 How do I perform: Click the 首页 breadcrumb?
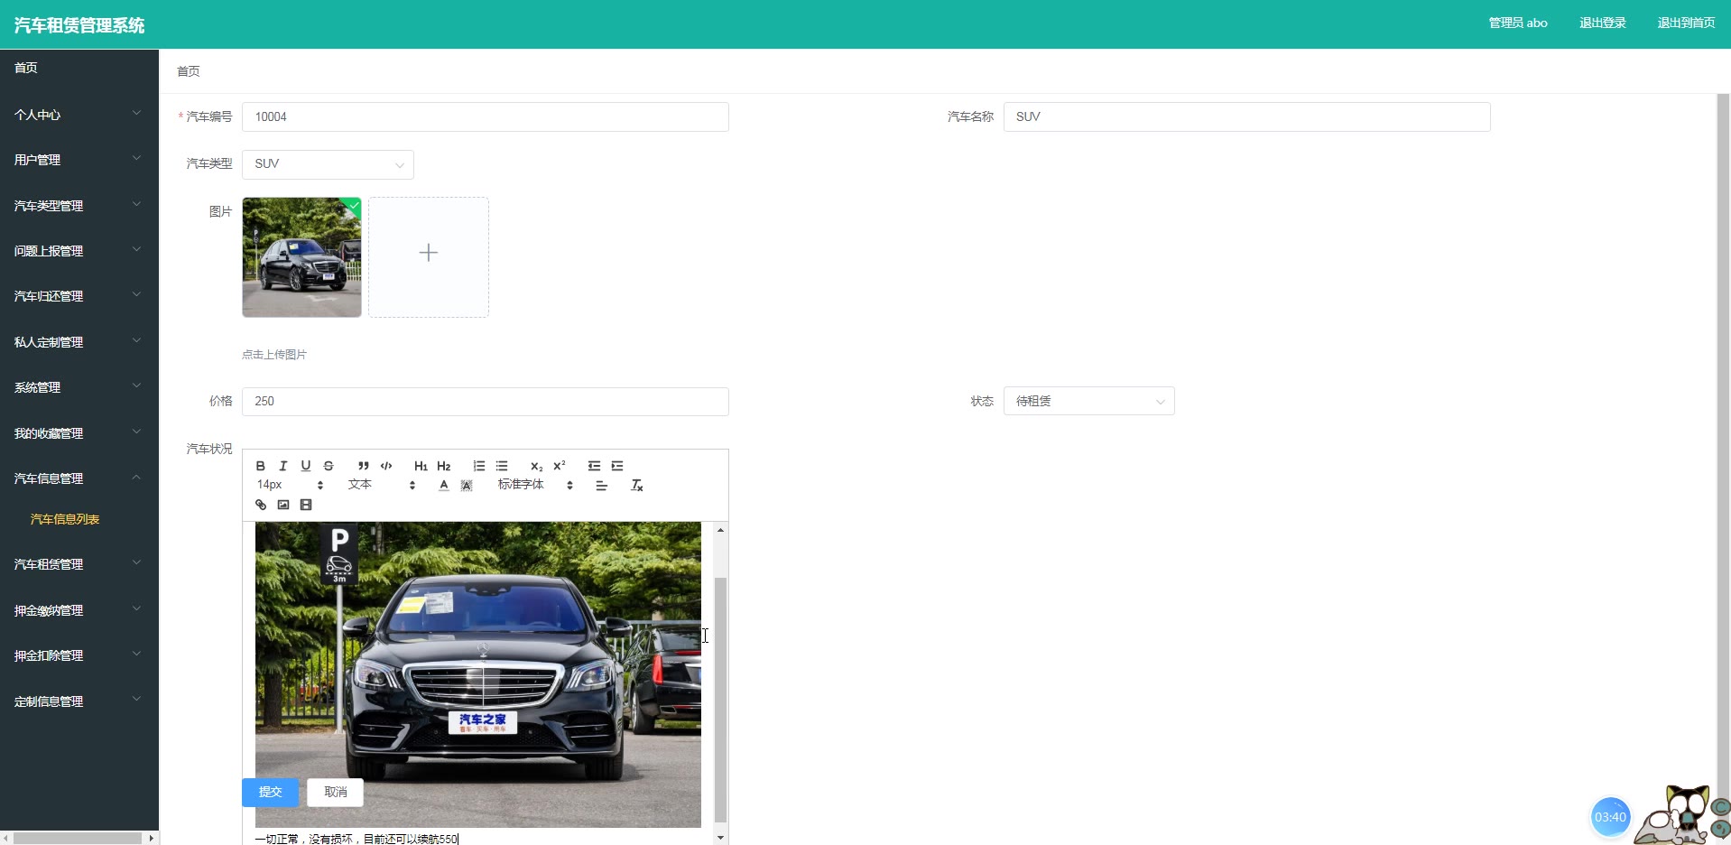click(x=189, y=71)
